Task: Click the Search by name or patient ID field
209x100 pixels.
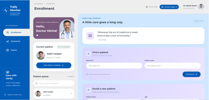Action: pos(54,83)
